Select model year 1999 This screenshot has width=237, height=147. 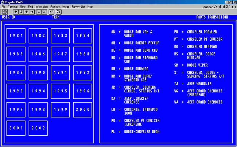point(60,110)
